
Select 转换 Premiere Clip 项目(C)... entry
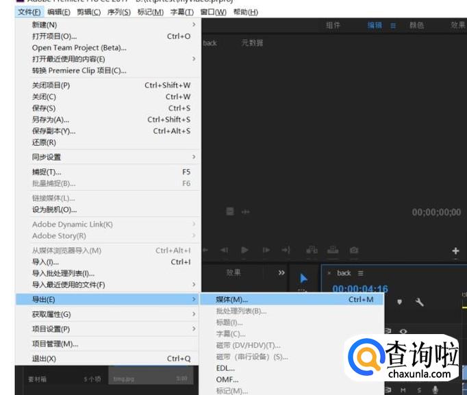[108, 71]
